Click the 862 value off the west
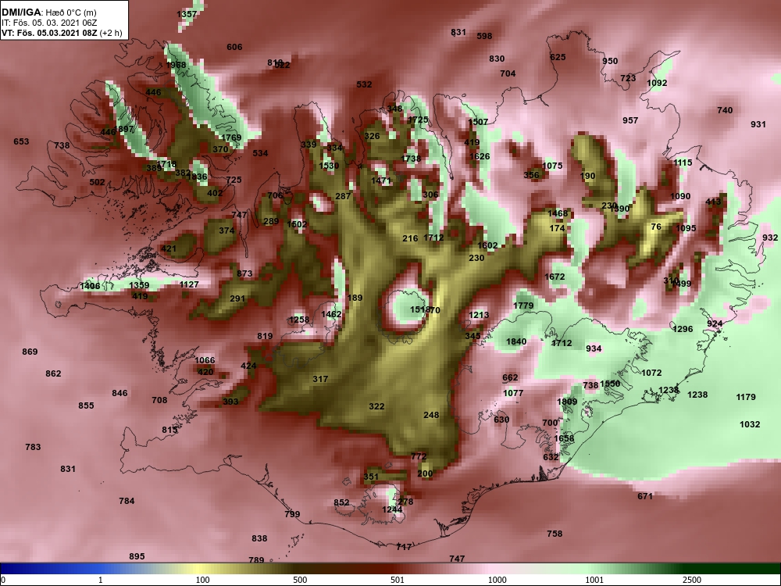The image size is (781, 586). [x=53, y=373]
